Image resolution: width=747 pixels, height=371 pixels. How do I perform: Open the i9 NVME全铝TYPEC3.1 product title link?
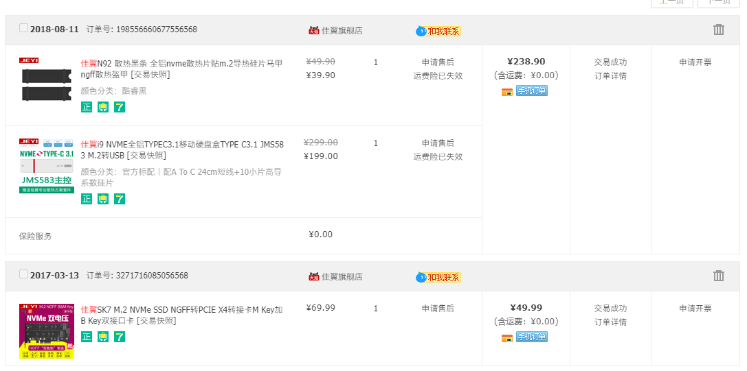(182, 149)
